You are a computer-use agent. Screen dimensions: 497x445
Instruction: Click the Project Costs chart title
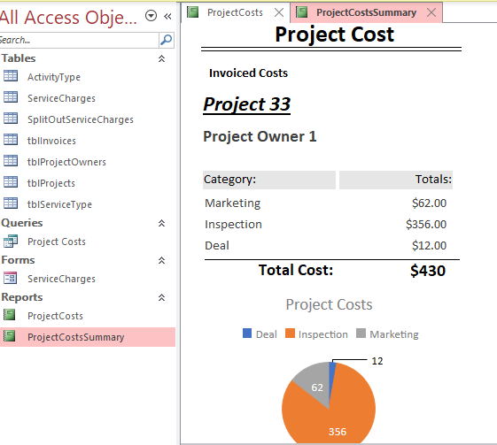[x=329, y=305]
